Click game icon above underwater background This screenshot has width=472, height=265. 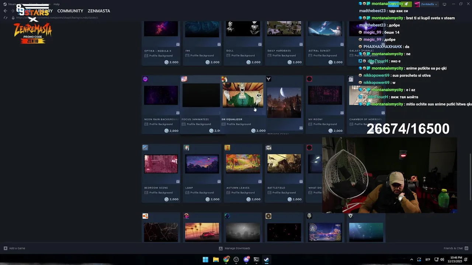pyautogui.click(x=350, y=216)
